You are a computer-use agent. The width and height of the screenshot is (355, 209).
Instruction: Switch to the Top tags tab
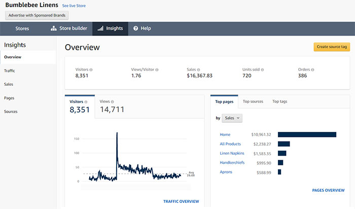(x=279, y=101)
